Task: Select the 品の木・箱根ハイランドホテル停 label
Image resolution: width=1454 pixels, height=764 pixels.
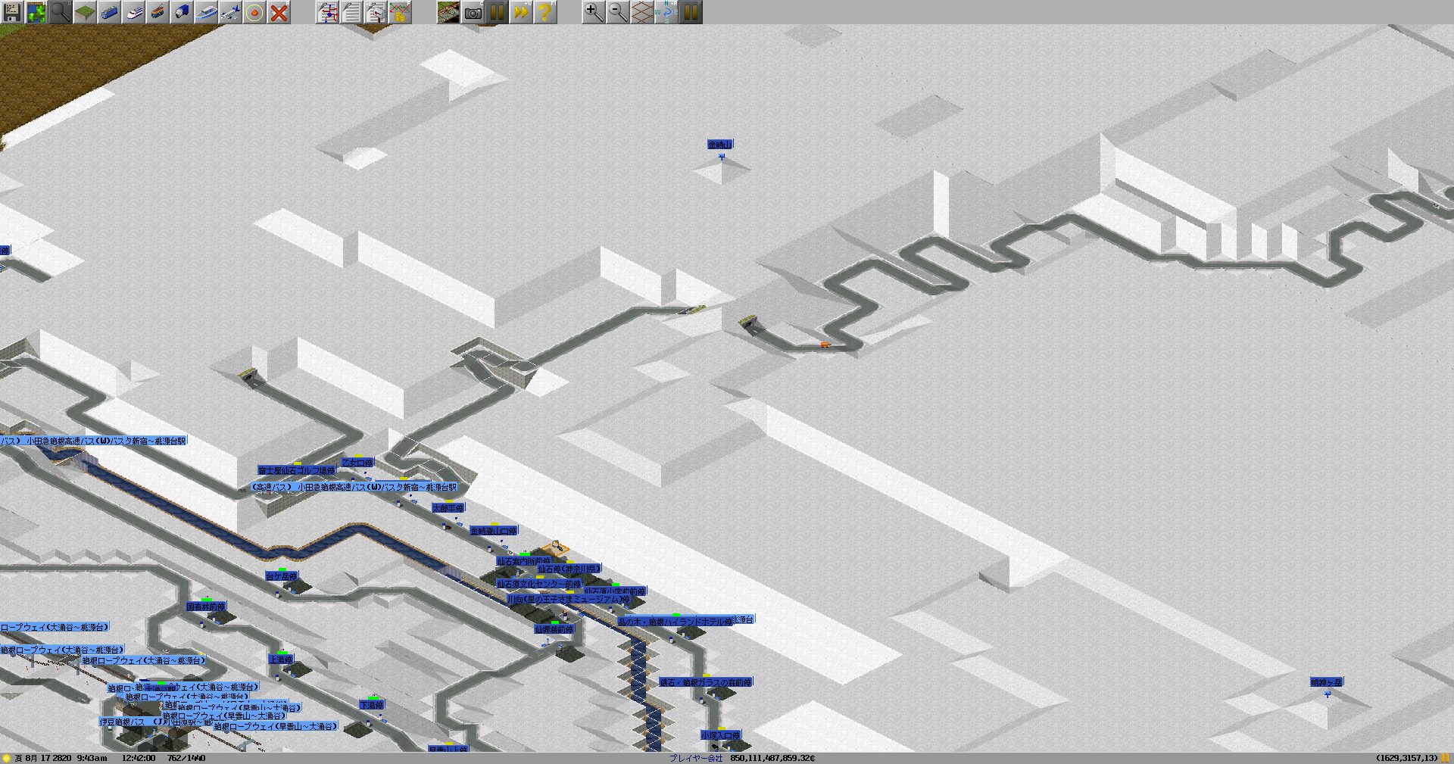Action: 676,622
